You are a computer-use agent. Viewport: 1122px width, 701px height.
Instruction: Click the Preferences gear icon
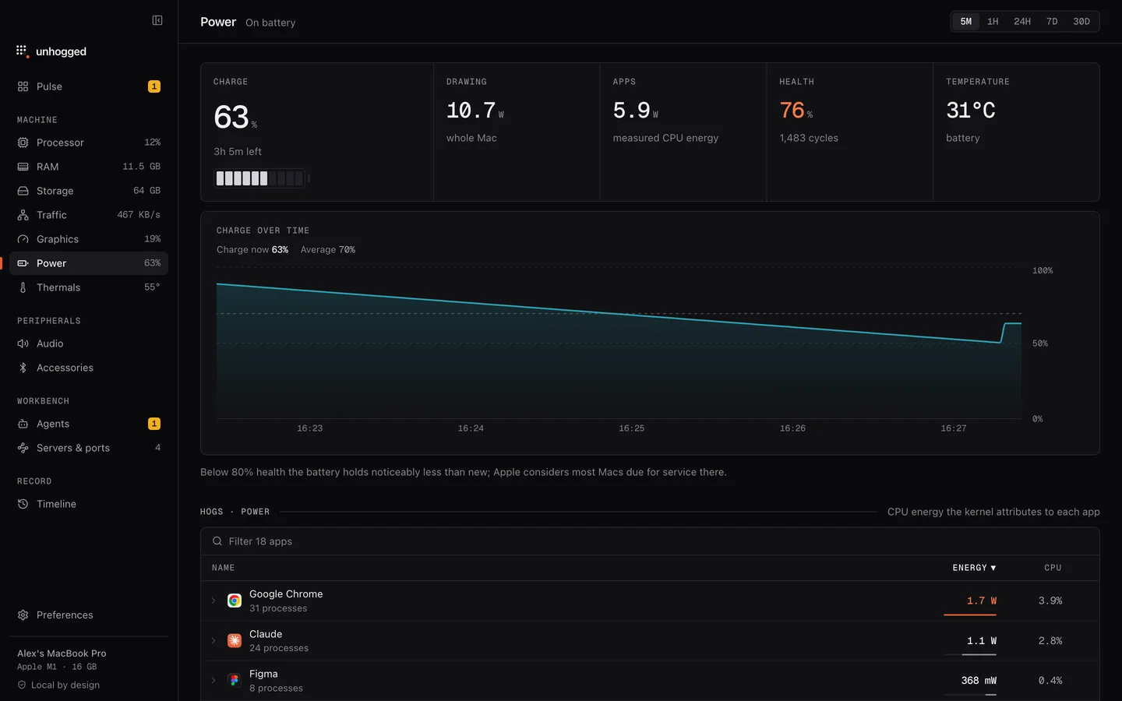click(x=23, y=615)
